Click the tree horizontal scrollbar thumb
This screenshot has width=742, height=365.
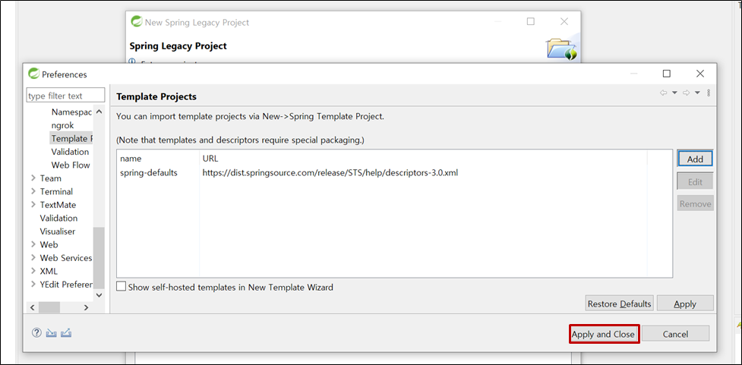coord(49,307)
